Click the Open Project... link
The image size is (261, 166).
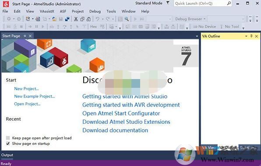(x=27, y=104)
